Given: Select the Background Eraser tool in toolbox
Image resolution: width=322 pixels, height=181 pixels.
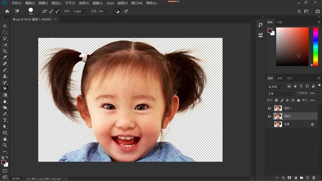Looking at the screenshot, I should [5, 88].
